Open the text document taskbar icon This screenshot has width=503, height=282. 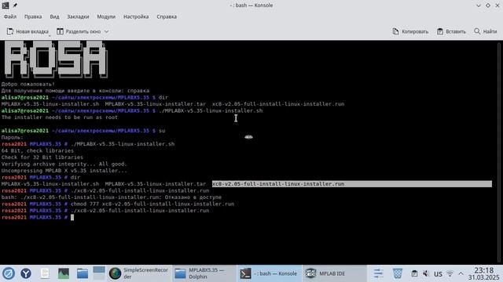45,273
